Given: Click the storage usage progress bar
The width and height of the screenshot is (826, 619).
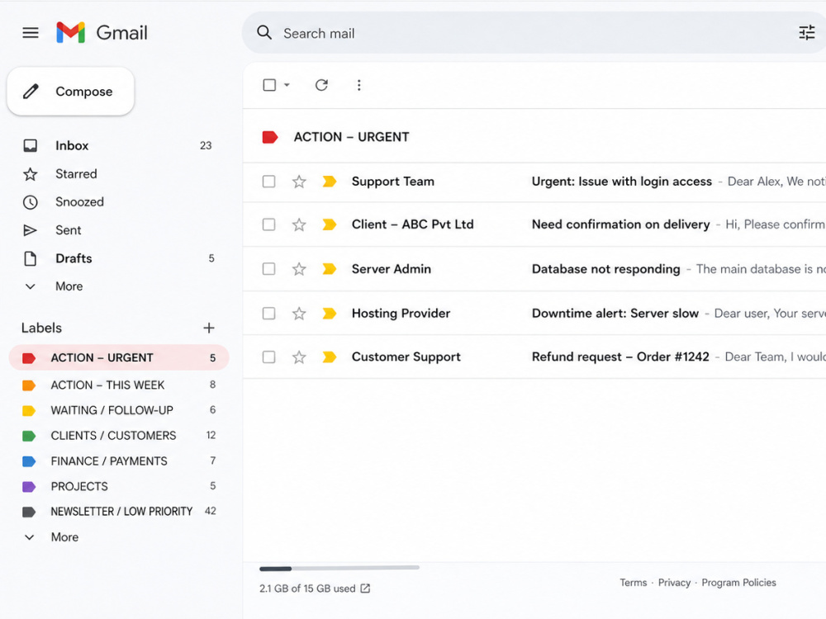Looking at the screenshot, I should pos(339,569).
